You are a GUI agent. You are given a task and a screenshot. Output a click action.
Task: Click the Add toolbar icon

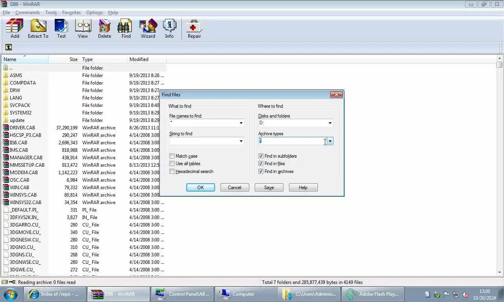(x=15, y=29)
